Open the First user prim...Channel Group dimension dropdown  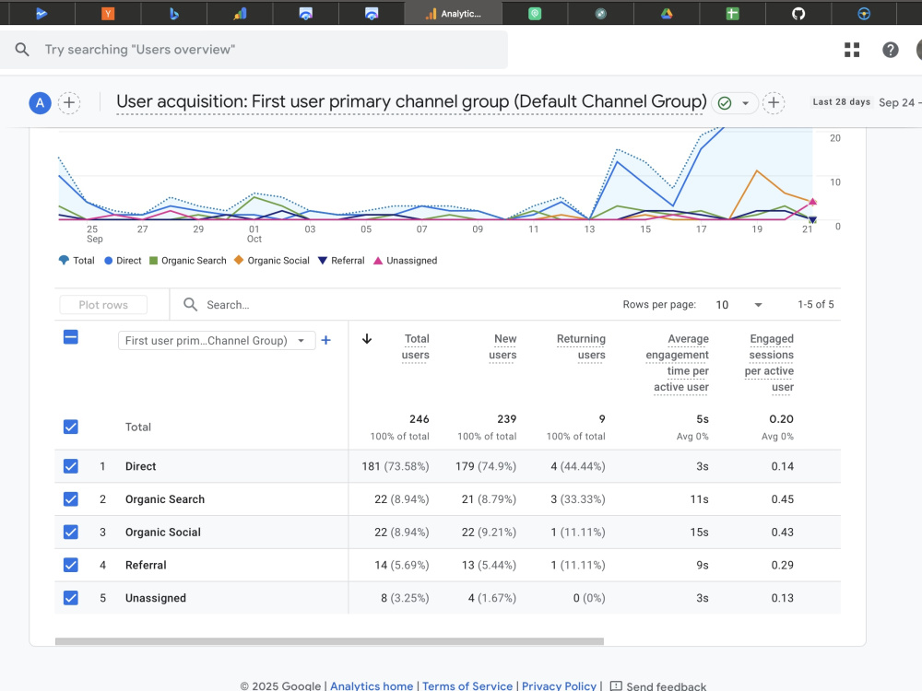coord(217,340)
